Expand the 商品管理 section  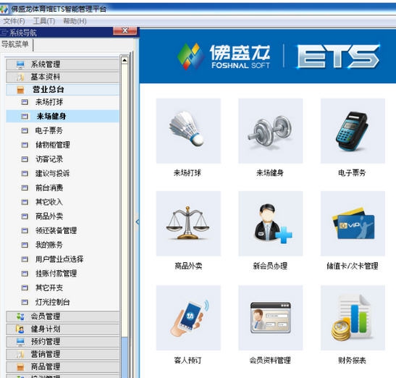coord(62,367)
